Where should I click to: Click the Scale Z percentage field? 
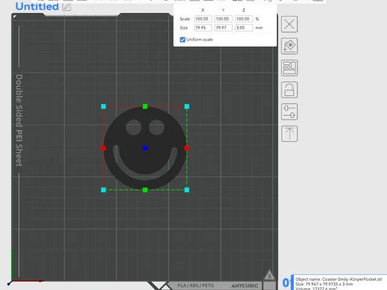(x=244, y=19)
